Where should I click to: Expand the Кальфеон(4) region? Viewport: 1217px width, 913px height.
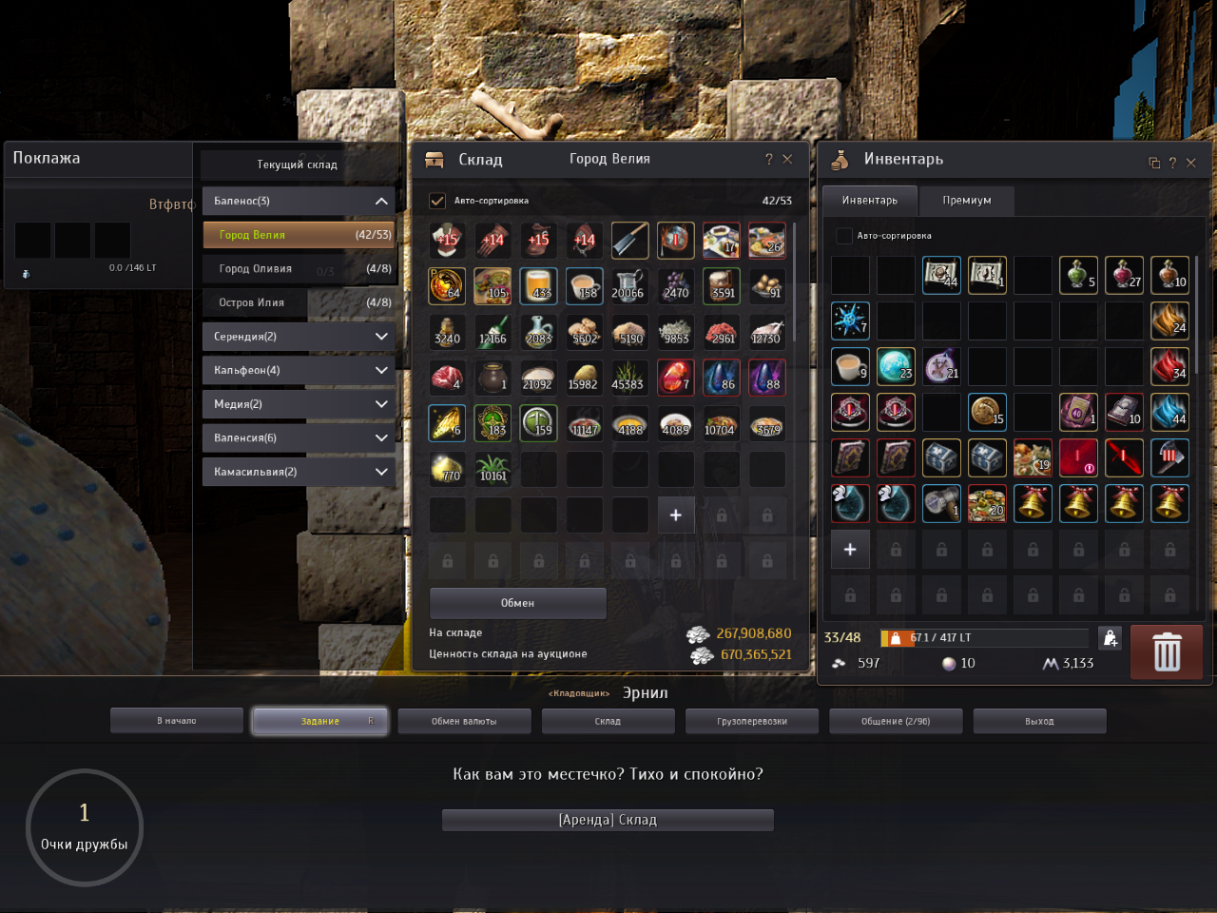(x=299, y=370)
